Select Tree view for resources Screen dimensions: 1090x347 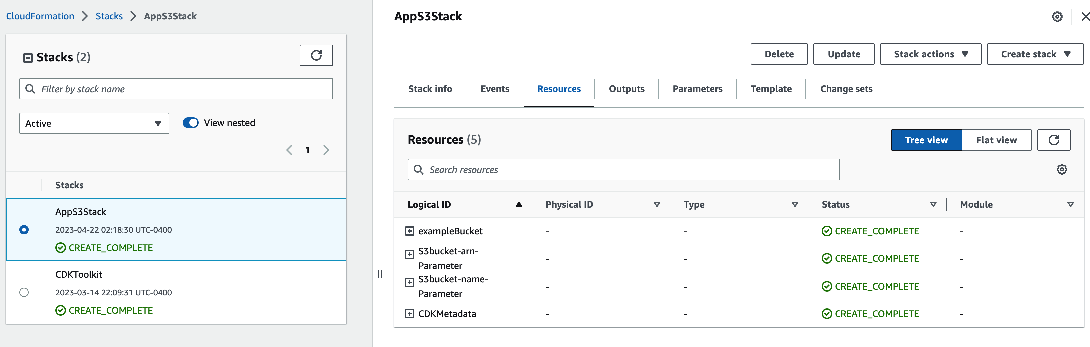(926, 140)
